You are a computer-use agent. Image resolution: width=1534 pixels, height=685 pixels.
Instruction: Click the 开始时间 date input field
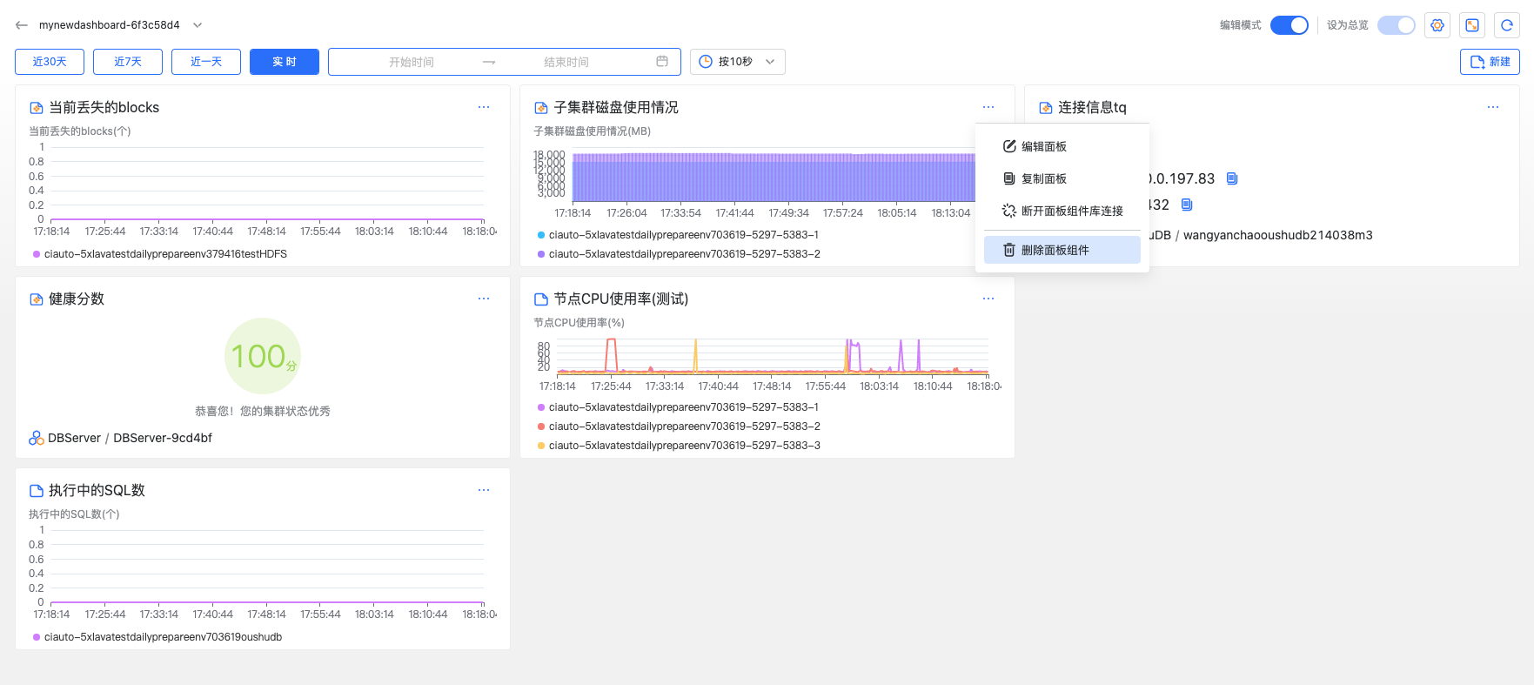click(x=412, y=62)
